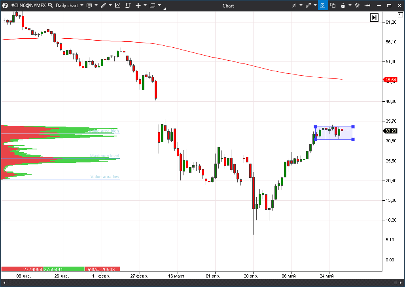Select the pencil drawing tool
This screenshot has width=405, height=287.
[x=103, y=6]
